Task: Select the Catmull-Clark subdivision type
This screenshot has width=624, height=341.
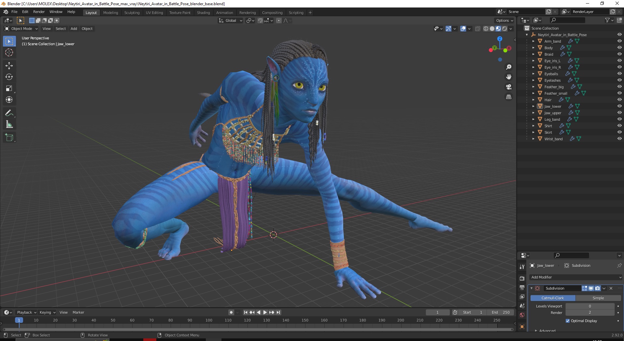Action: (x=553, y=298)
